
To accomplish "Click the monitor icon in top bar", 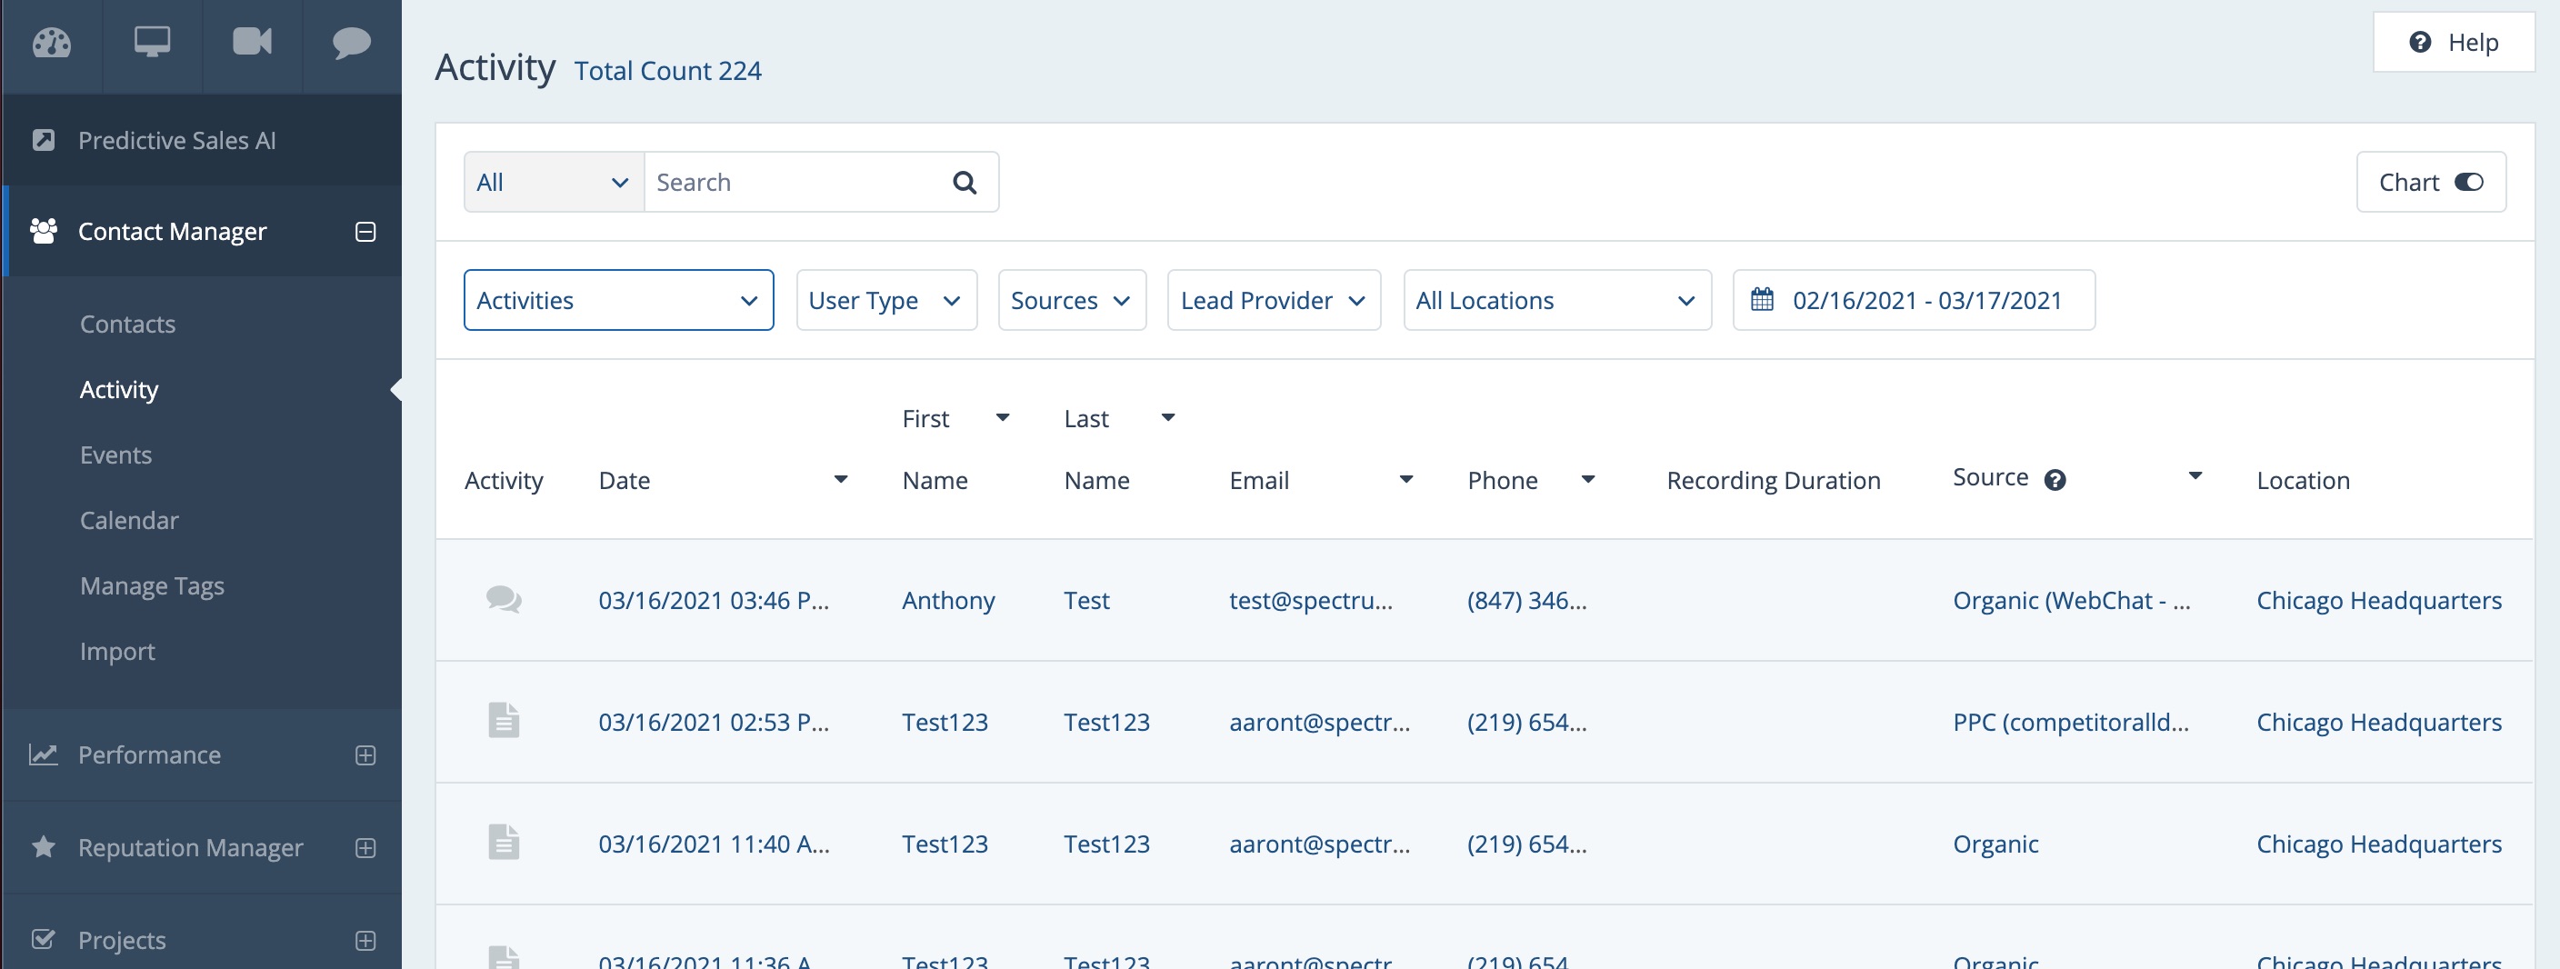I will coord(152,43).
